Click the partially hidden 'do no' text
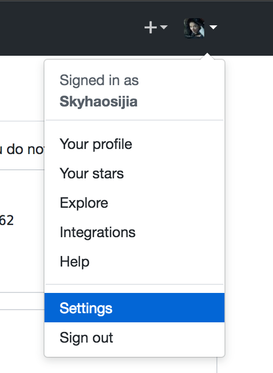This screenshot has height=373, width=273. pyautogui.click(x=23, y=150)
